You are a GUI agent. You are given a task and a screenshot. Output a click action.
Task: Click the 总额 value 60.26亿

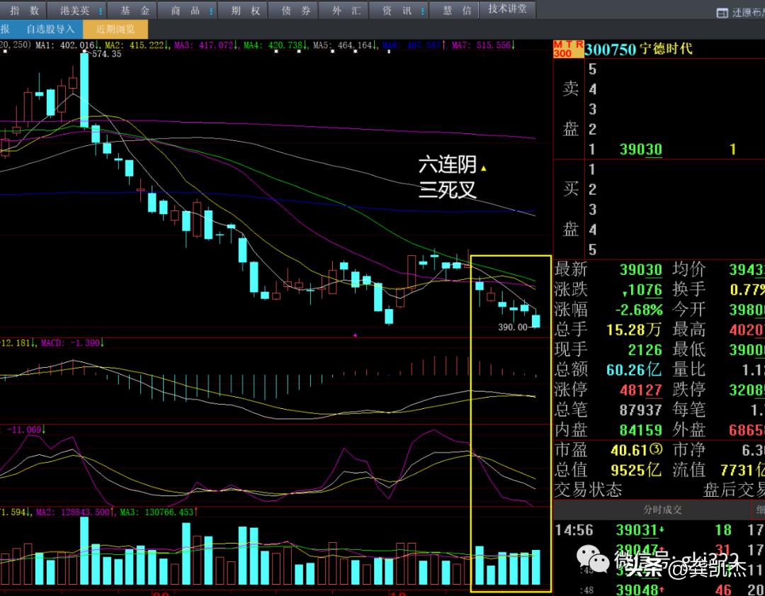634,370
